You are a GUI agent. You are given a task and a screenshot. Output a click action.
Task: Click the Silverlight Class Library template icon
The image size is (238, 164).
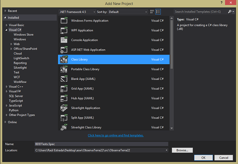click(64, 127)
